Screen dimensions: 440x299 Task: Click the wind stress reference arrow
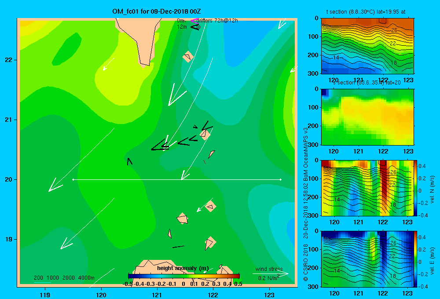pyautogui.click(x=271, y=274)
